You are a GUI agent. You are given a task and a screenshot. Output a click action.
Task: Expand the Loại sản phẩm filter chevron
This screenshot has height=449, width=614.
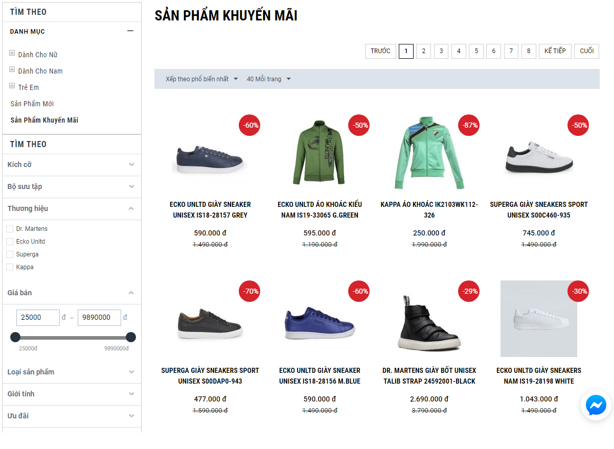131,372
